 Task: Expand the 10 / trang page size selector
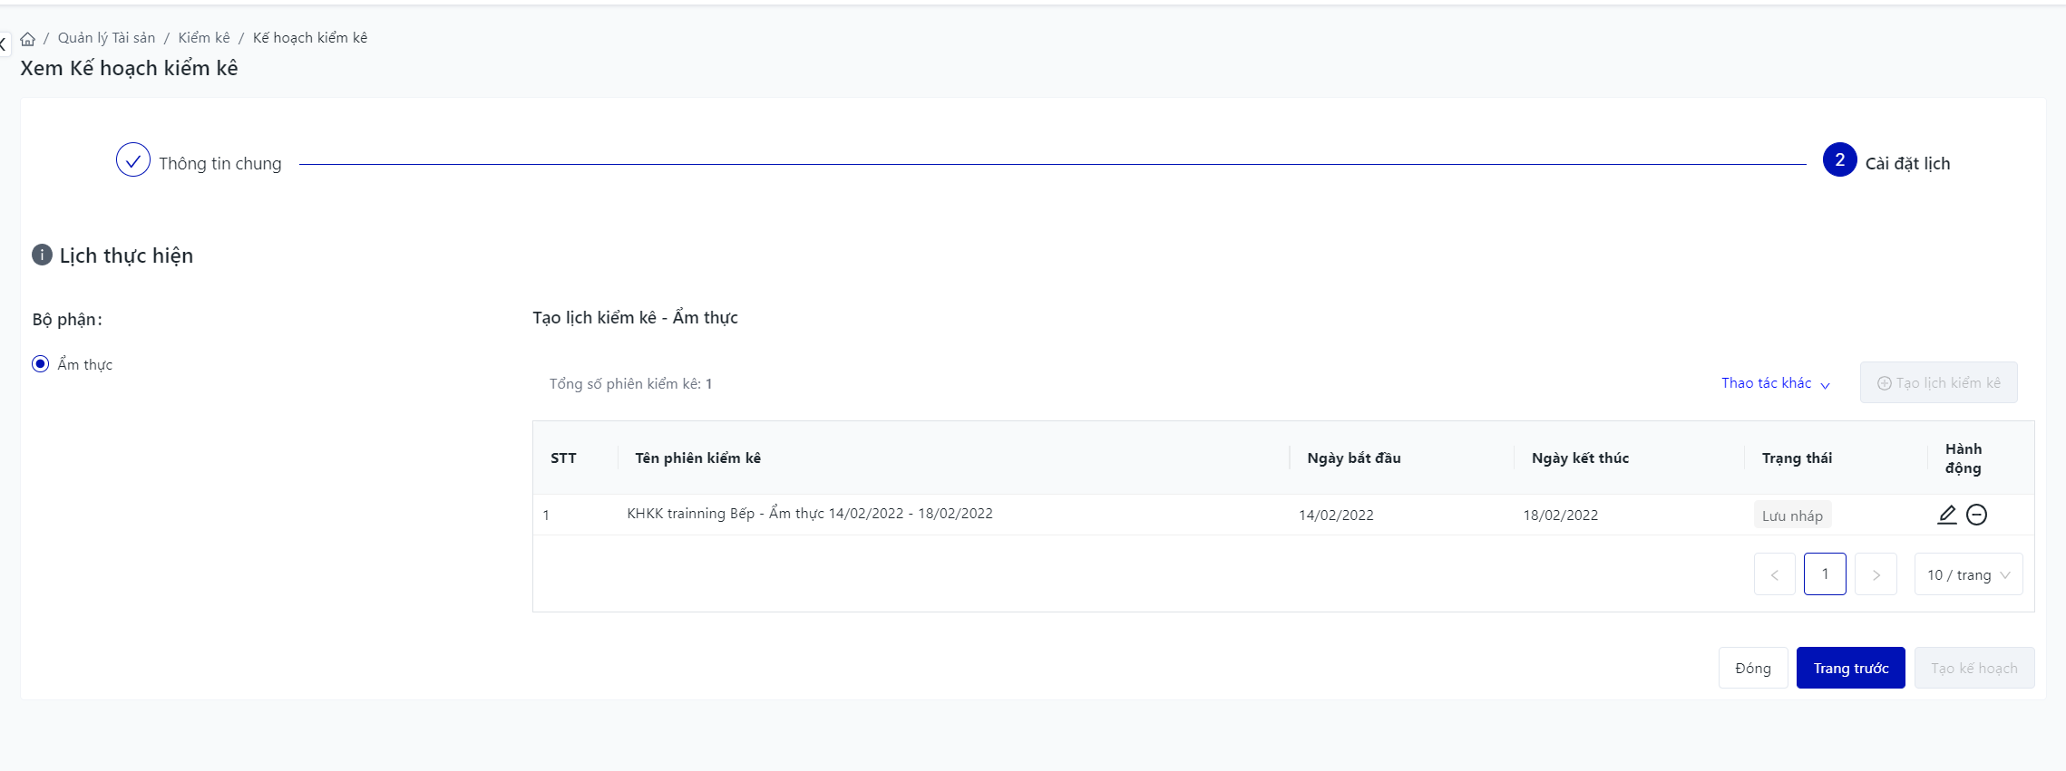click(x=1968, y=574)
